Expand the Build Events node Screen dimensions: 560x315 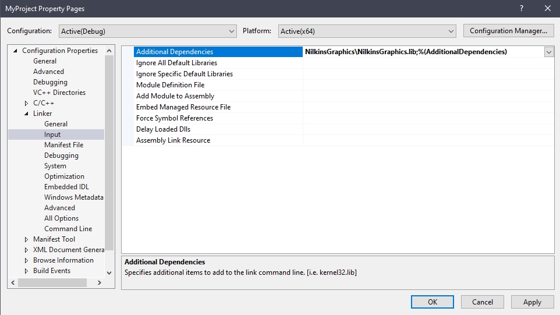click(x=26, y=271)
